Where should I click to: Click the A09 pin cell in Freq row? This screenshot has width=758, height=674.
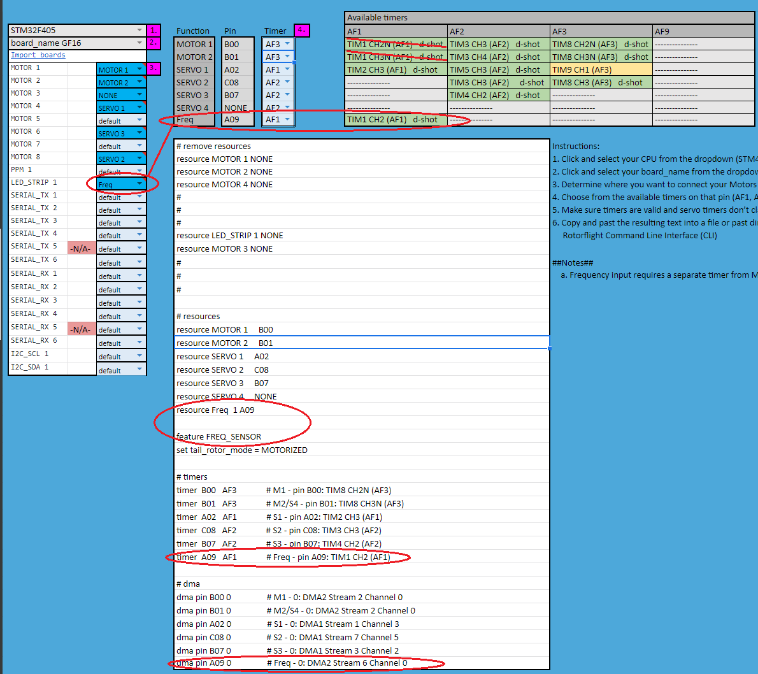point(238,120)
